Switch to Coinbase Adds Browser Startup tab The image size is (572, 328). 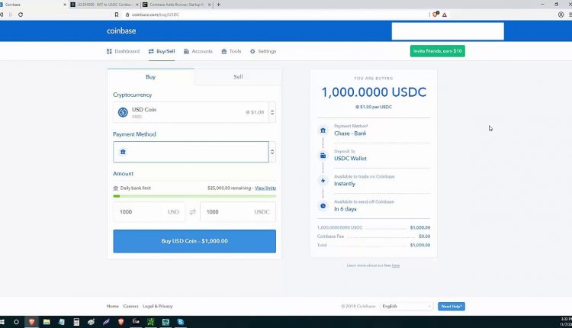(177, 5)
